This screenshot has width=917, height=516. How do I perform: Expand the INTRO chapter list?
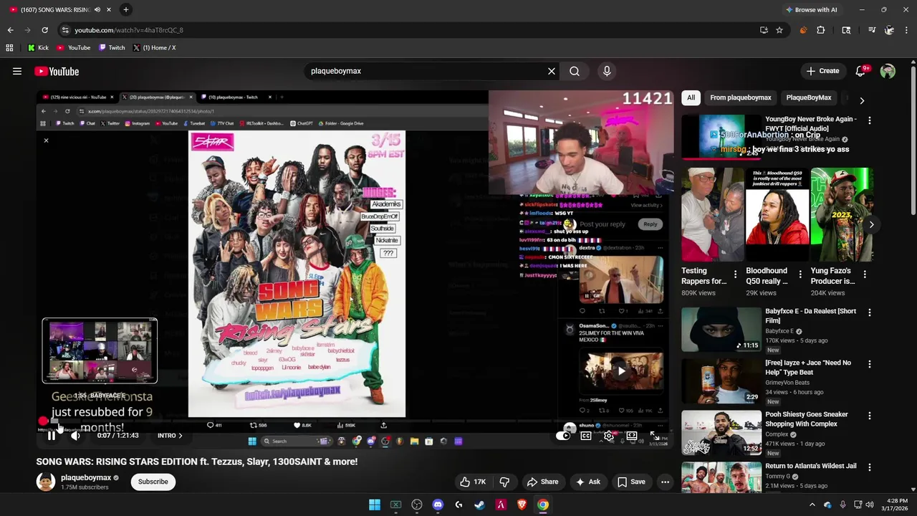pyautogui.click(x=170, y=435)
